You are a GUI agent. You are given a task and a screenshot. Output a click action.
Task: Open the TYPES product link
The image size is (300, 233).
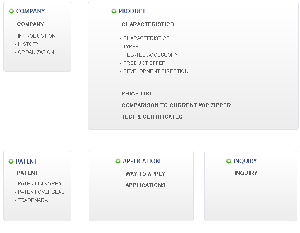click(131, 47)
